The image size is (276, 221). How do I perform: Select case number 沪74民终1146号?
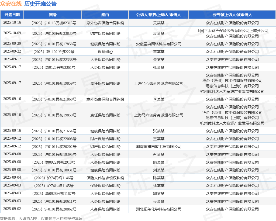tap(54, 178)
